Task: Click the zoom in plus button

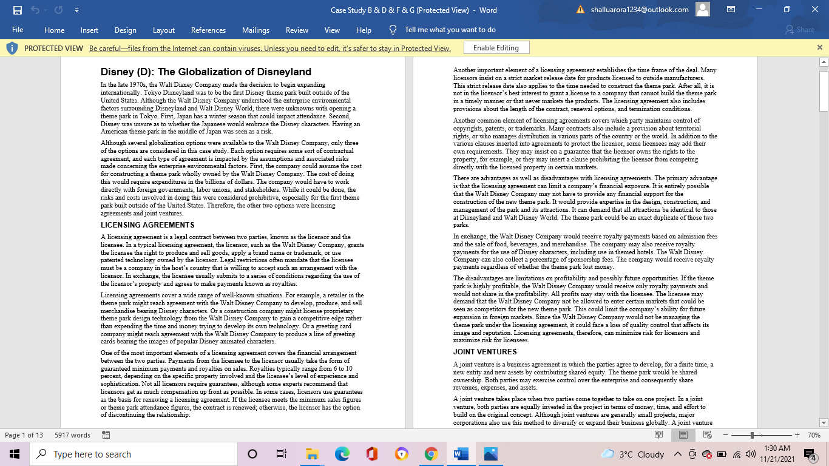Action: (x=797, y=435)
